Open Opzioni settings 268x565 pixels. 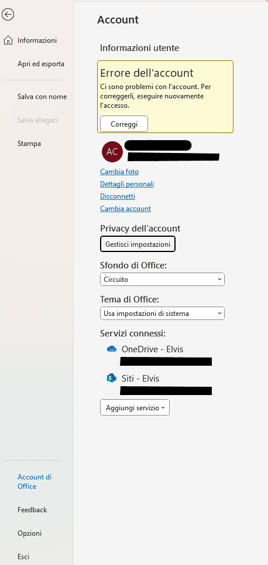(29, 533)
